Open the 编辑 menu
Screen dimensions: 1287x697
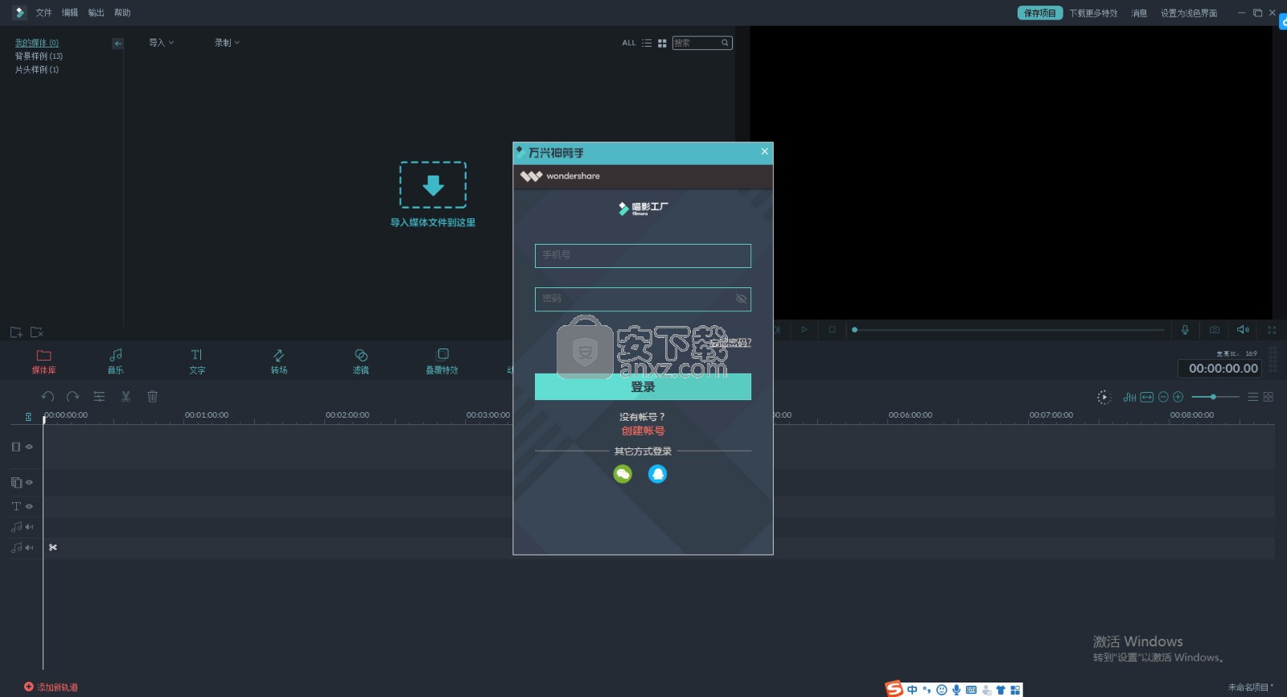(x=70, y=13)
